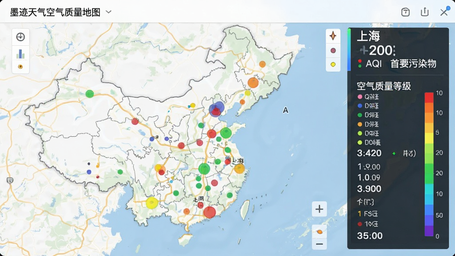Image resolution: width=455 pixels, height=256 pixels.
Task: Click the orange dot icon under bar chart
Action: click(x=20, y=67)
